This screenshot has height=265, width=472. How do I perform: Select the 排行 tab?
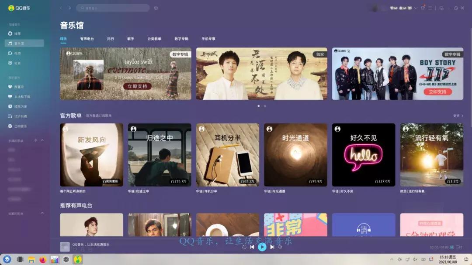pyautogui.click(x=111, y=39)
